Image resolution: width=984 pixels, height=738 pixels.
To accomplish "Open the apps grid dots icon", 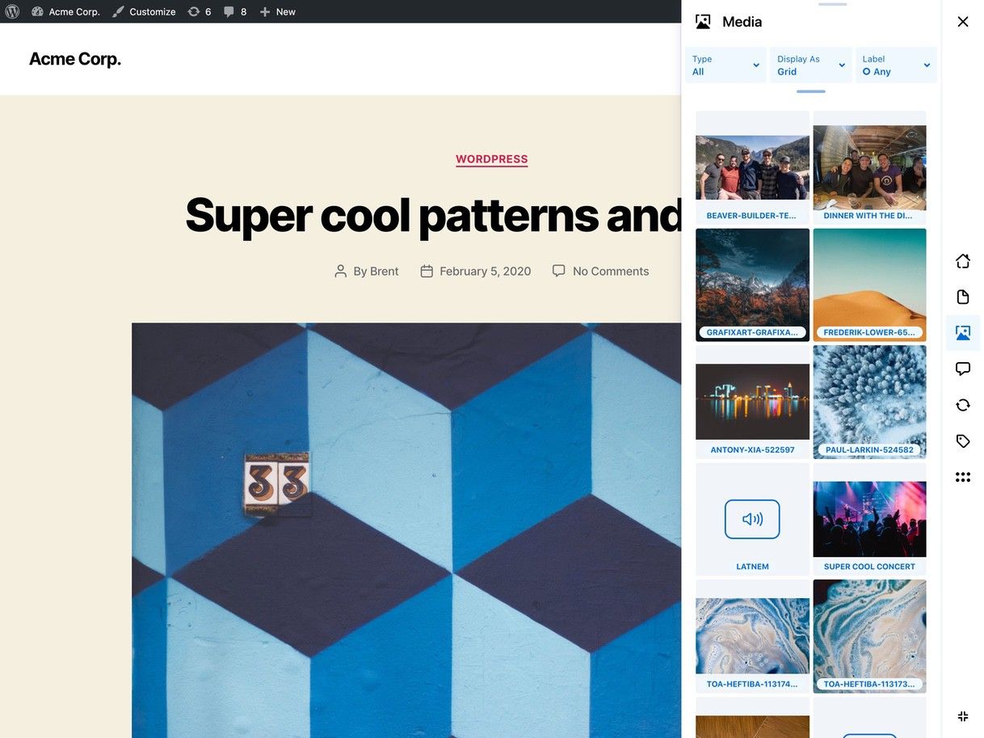I will (x=962, y=477).
